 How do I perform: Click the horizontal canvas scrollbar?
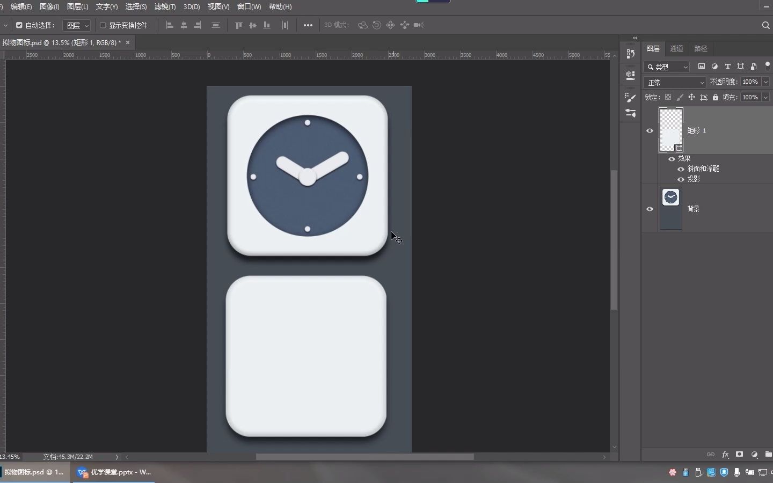click(364, 457)
